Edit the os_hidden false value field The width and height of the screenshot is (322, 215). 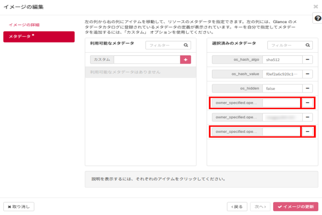click(x=281, y=88)
